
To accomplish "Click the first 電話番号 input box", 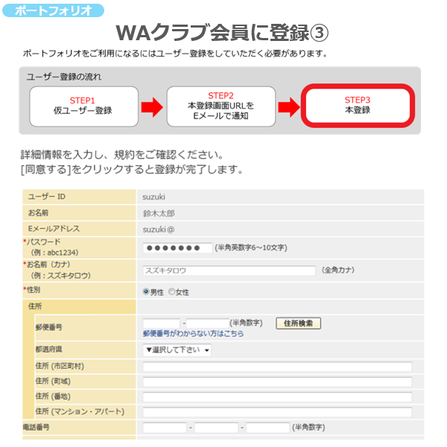I will pos(164,428).
